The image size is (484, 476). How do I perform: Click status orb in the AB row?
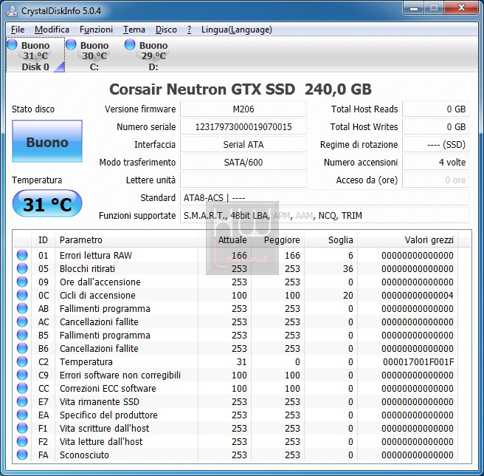click(22, 308)
